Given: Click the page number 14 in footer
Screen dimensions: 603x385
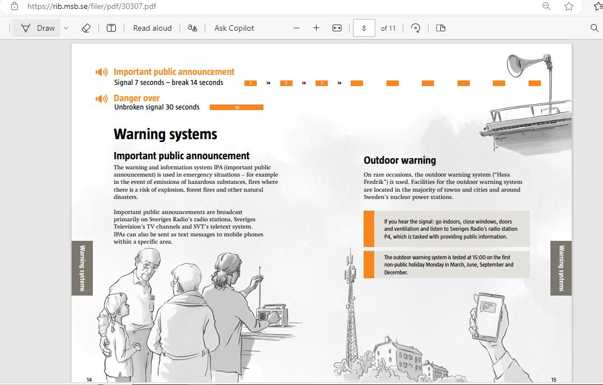Looking at the screenshot, I should click(89, 379).
